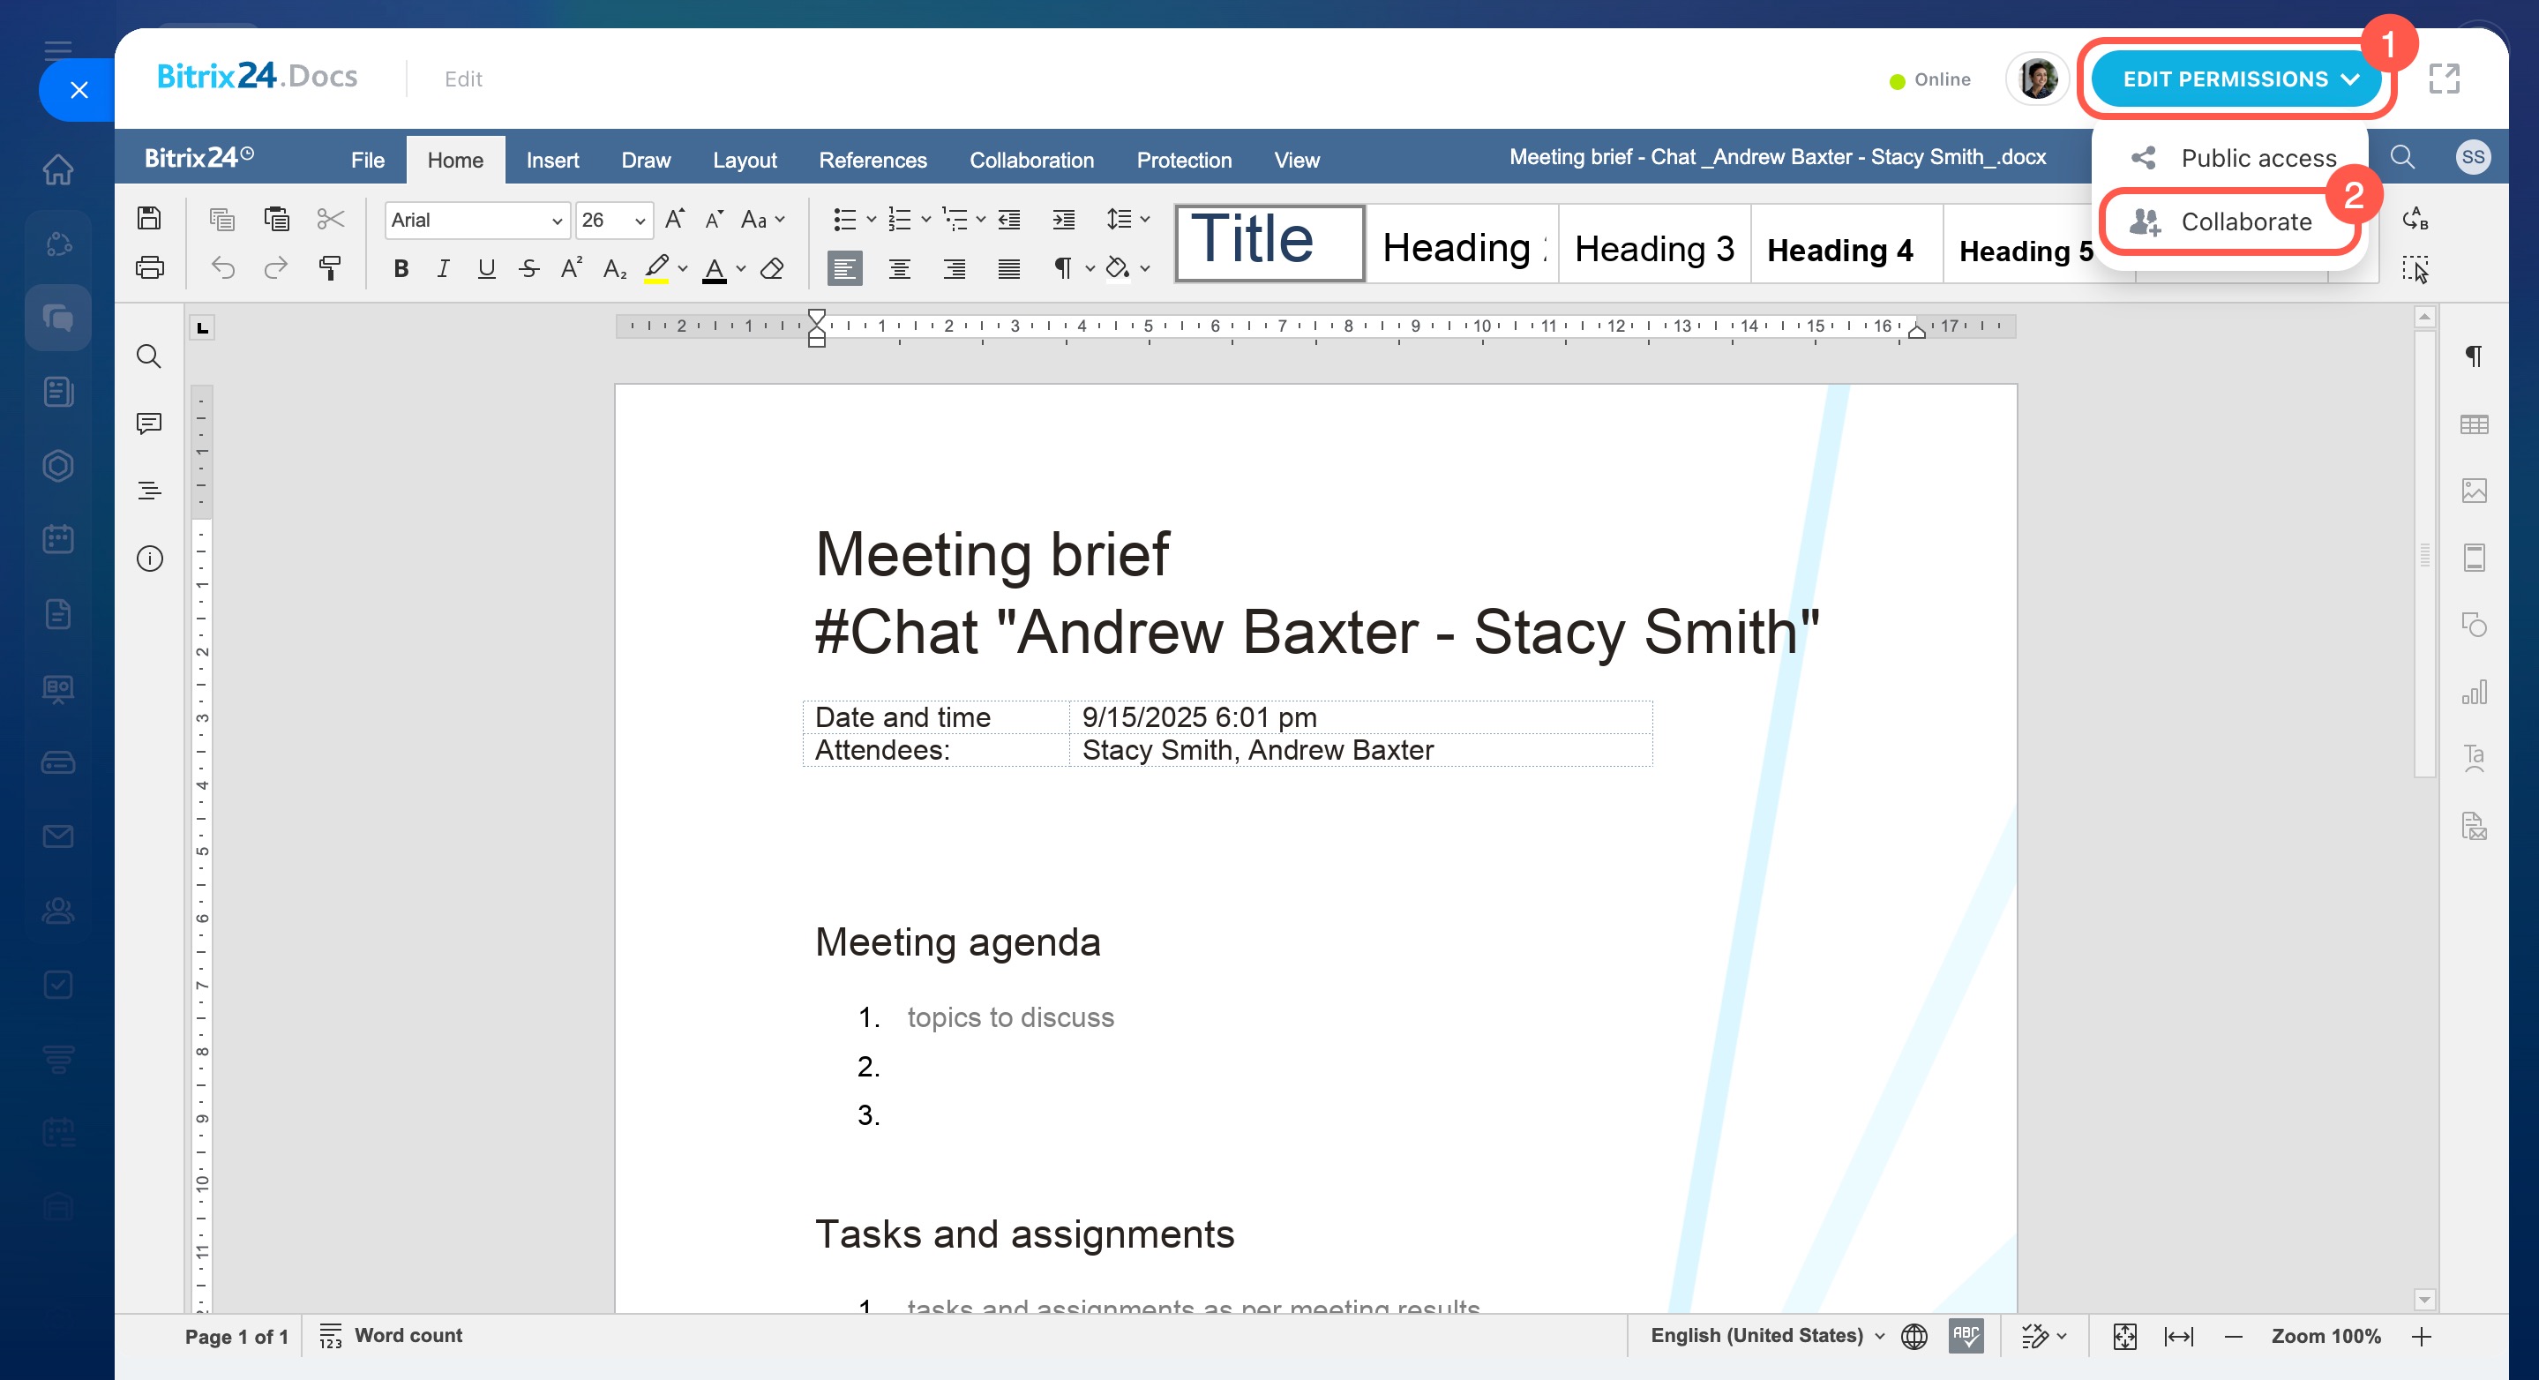Decrease the font size
The height and width of the screenshot is (1380, 2539).
(x=715, y=219)
